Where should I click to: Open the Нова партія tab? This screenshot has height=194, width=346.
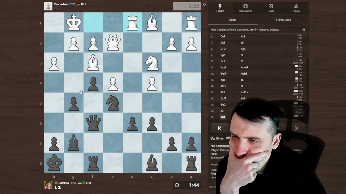tap(245, 8)
